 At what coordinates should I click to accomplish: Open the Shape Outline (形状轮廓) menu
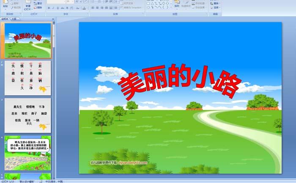(x=199, y=3)
